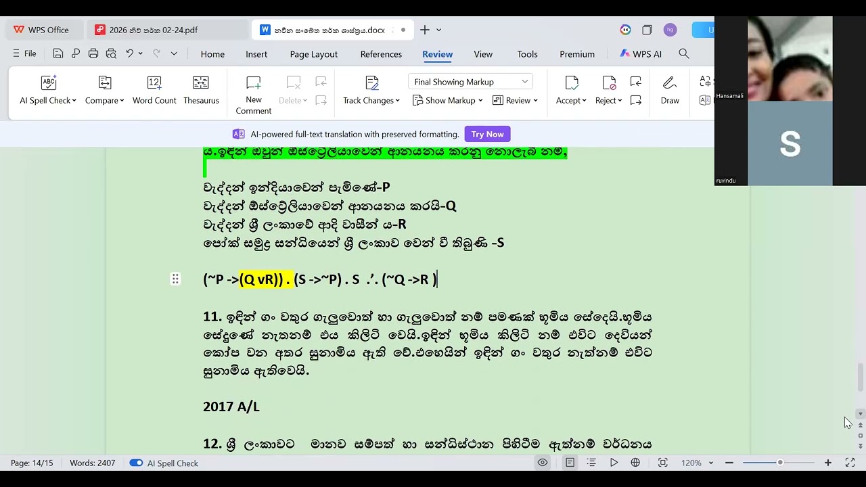Image resolution: width=866 pixels, height=487 pixels.
Task: Click the Reading mode play icon
Action: (614, 463)
